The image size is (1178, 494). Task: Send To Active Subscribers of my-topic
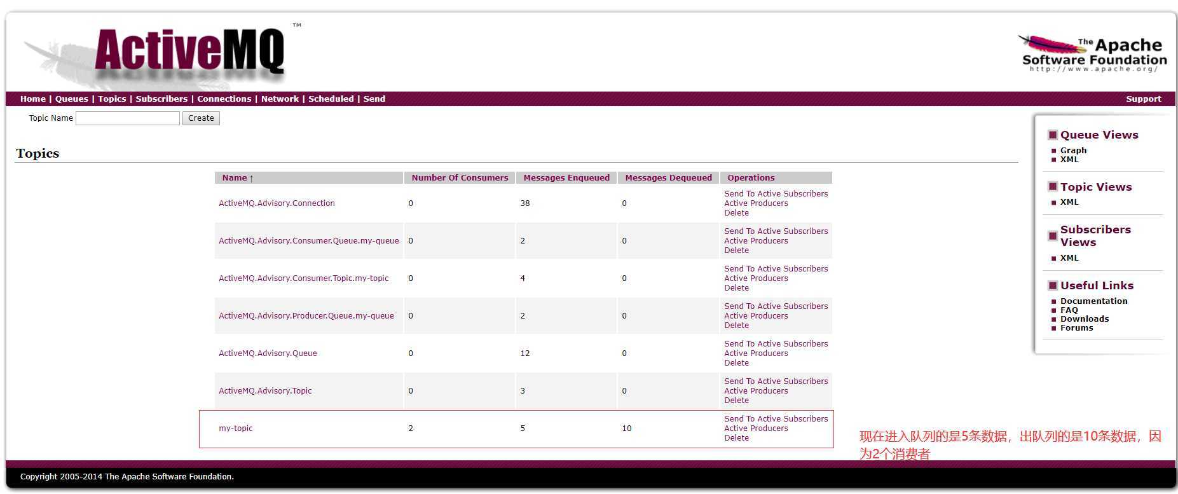[x=776, y=419]
